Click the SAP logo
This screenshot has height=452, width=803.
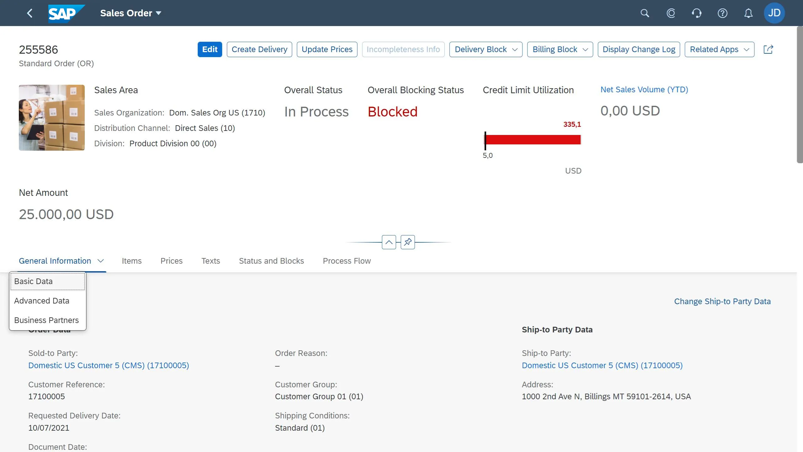[x=65, y=13]
